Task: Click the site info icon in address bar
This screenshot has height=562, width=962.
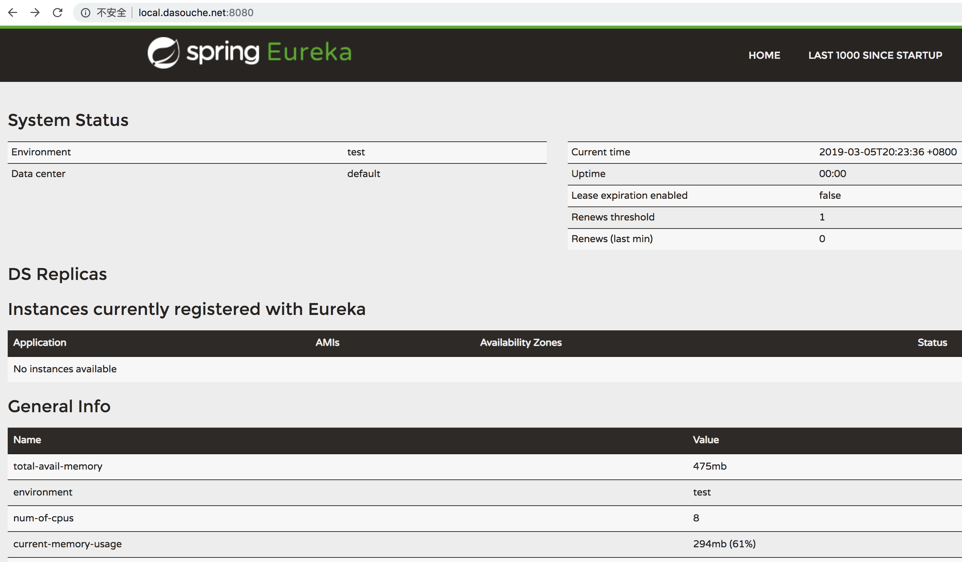Action: click(85, 13)
